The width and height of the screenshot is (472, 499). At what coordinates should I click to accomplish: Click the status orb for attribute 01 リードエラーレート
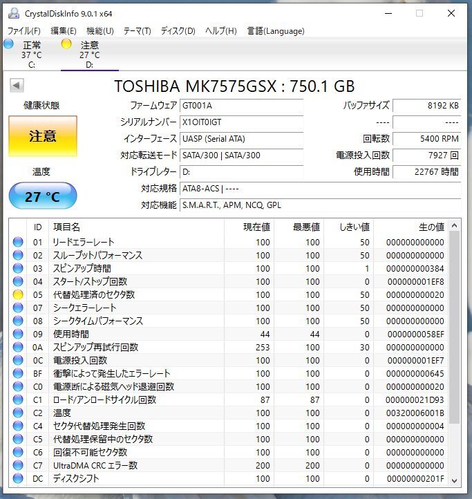click(x=18, y=242)
